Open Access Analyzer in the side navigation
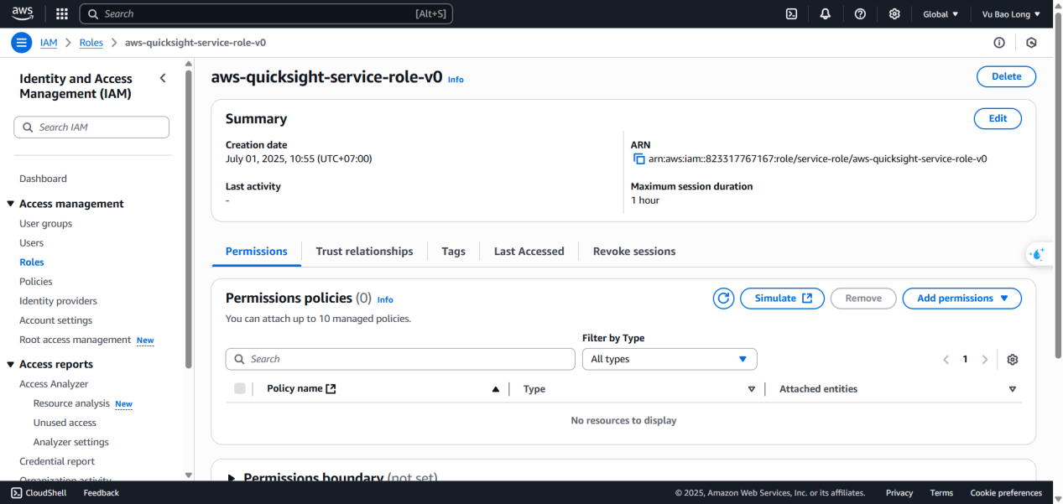This screenshot has width=1063, height=504. coord(54,384)
